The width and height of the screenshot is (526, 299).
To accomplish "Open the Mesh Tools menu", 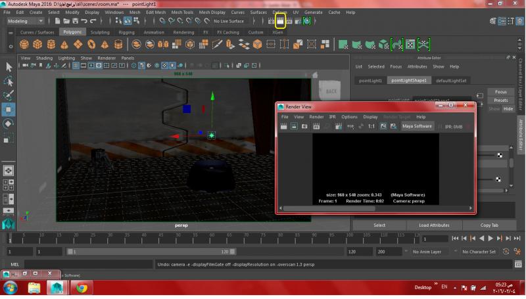I will coord(182,12).
